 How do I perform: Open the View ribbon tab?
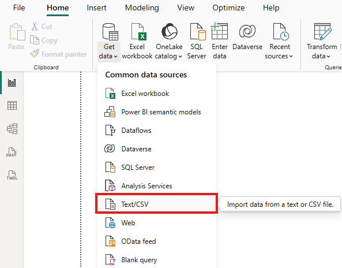pos(186,8)
